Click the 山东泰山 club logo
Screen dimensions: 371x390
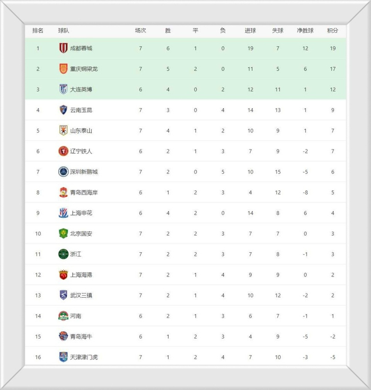[64, 130]
